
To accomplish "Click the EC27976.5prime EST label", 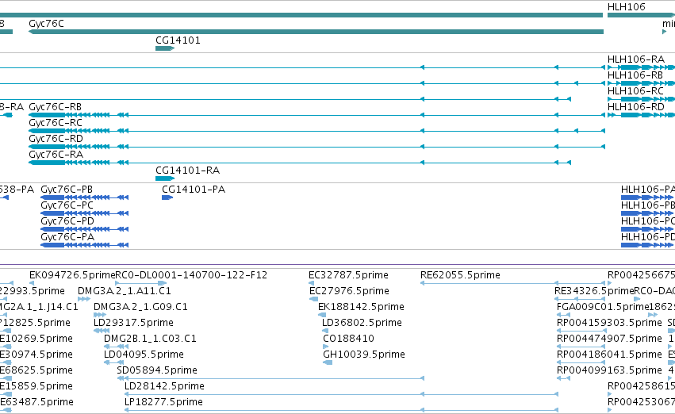I will (349, 291).
